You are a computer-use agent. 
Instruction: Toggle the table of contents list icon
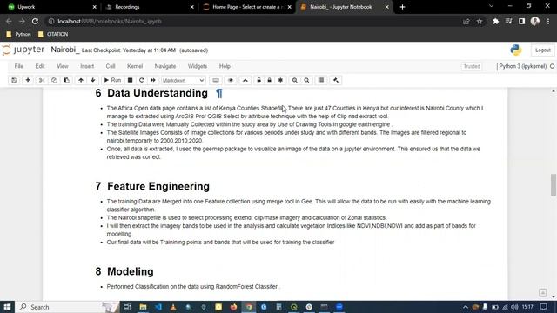coord(321,80)
